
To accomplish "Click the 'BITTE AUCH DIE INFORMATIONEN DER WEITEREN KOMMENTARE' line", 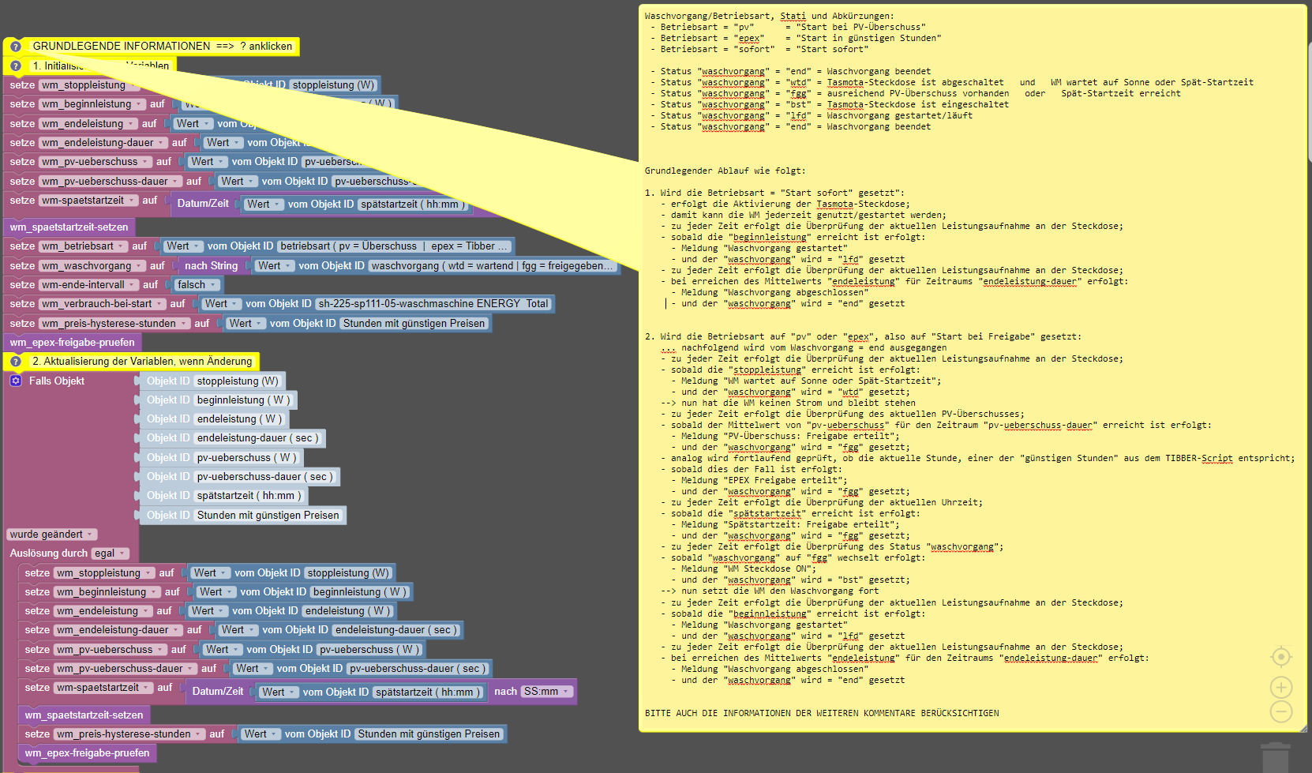I will [x=822, y=713].
